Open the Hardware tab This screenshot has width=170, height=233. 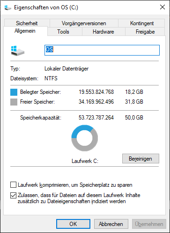coord(103,32)
